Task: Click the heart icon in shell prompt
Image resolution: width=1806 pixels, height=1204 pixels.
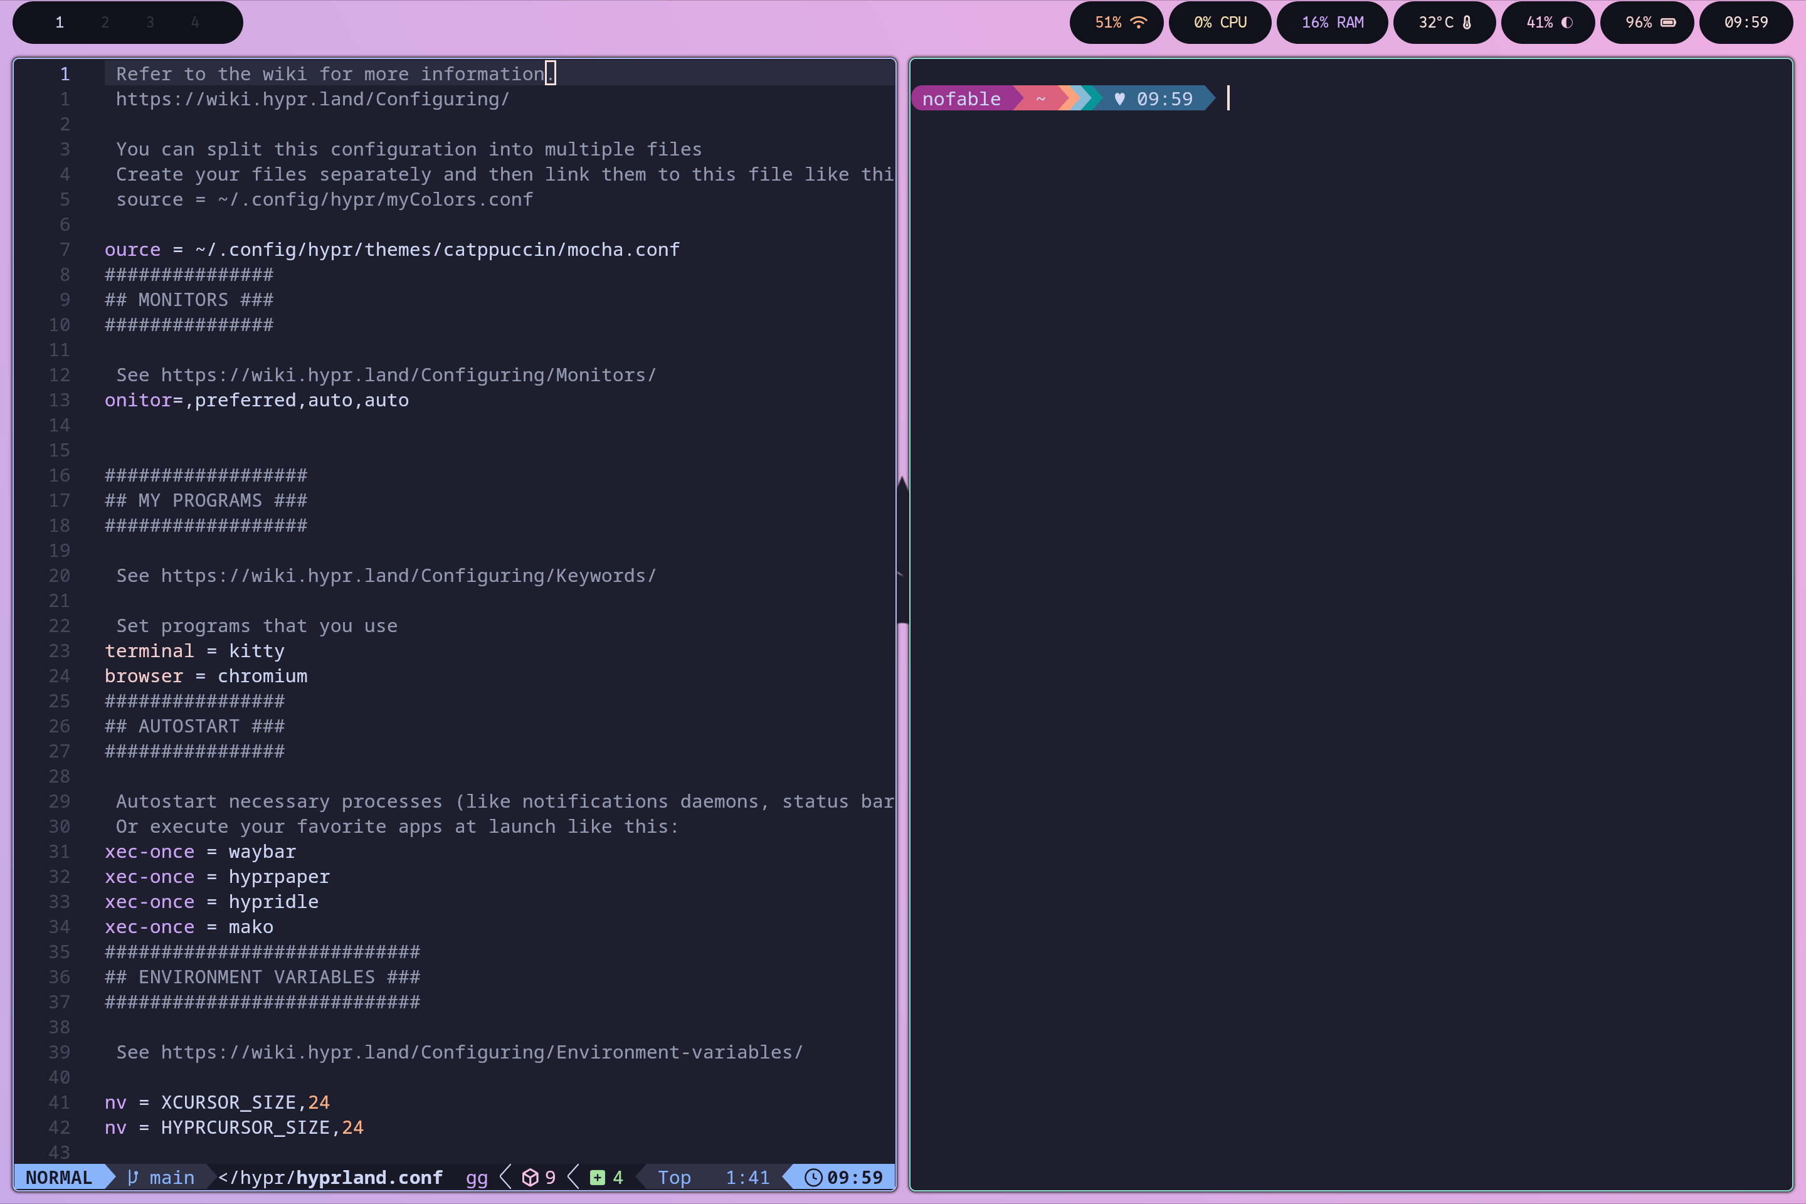Action: click(1119, 99)
